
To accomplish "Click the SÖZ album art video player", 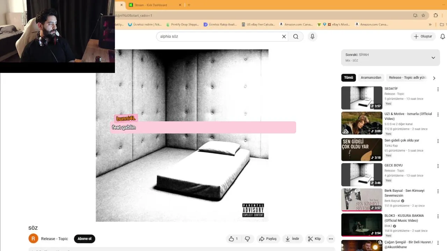I will (x=182, y=136).
